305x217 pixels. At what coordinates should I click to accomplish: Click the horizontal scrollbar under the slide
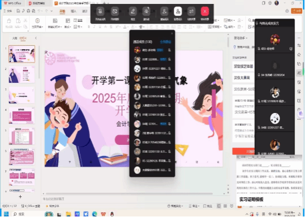point(129,194)
